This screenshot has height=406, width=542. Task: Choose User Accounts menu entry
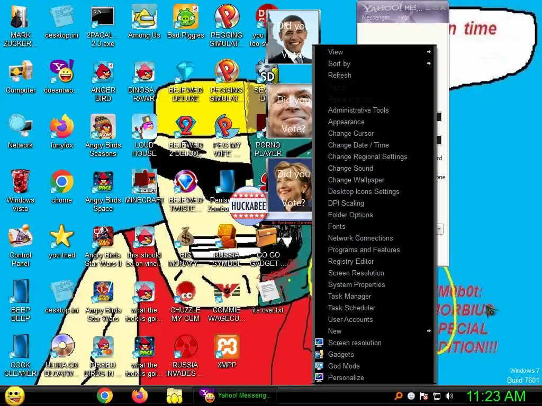click(374, 319)
